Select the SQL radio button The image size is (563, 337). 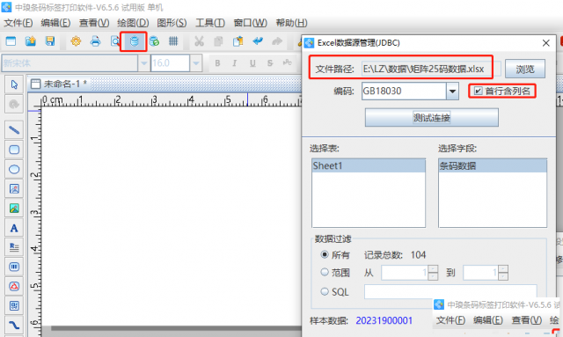[325, 292]
